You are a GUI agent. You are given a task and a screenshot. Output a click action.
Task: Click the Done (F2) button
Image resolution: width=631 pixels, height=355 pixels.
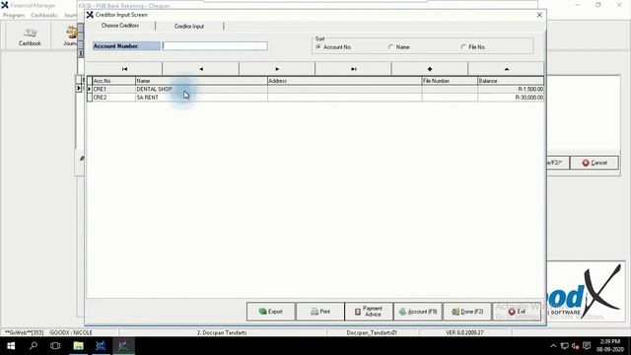466,312
